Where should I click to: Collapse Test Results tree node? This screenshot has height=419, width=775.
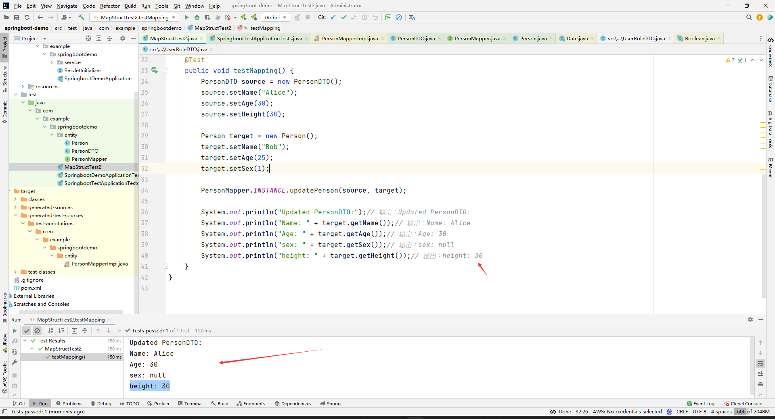tap(25, 341)
